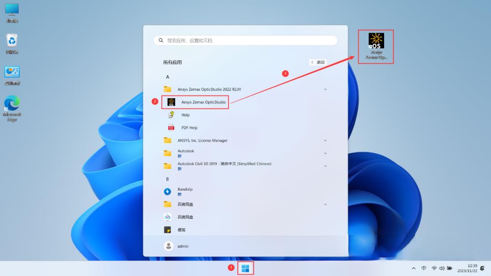
Task: Open the clock showing 12:39 2023/11/22
Action: point(467,268)
